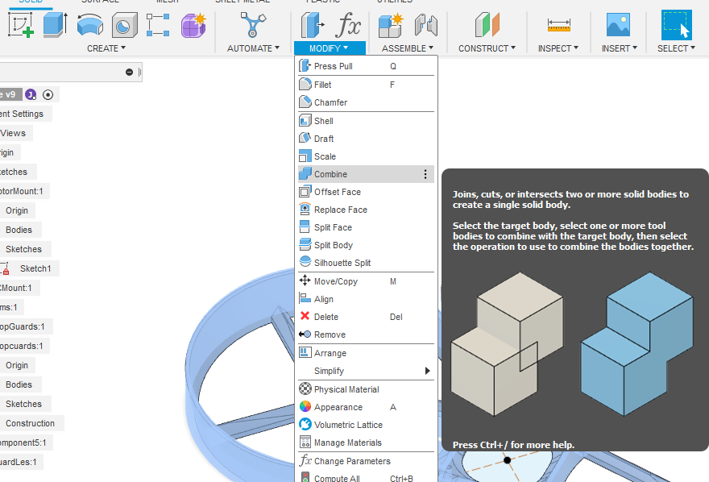Click the fx Change Parameters toolbar icon
The image size is (709, 482).
pos(348,25)
